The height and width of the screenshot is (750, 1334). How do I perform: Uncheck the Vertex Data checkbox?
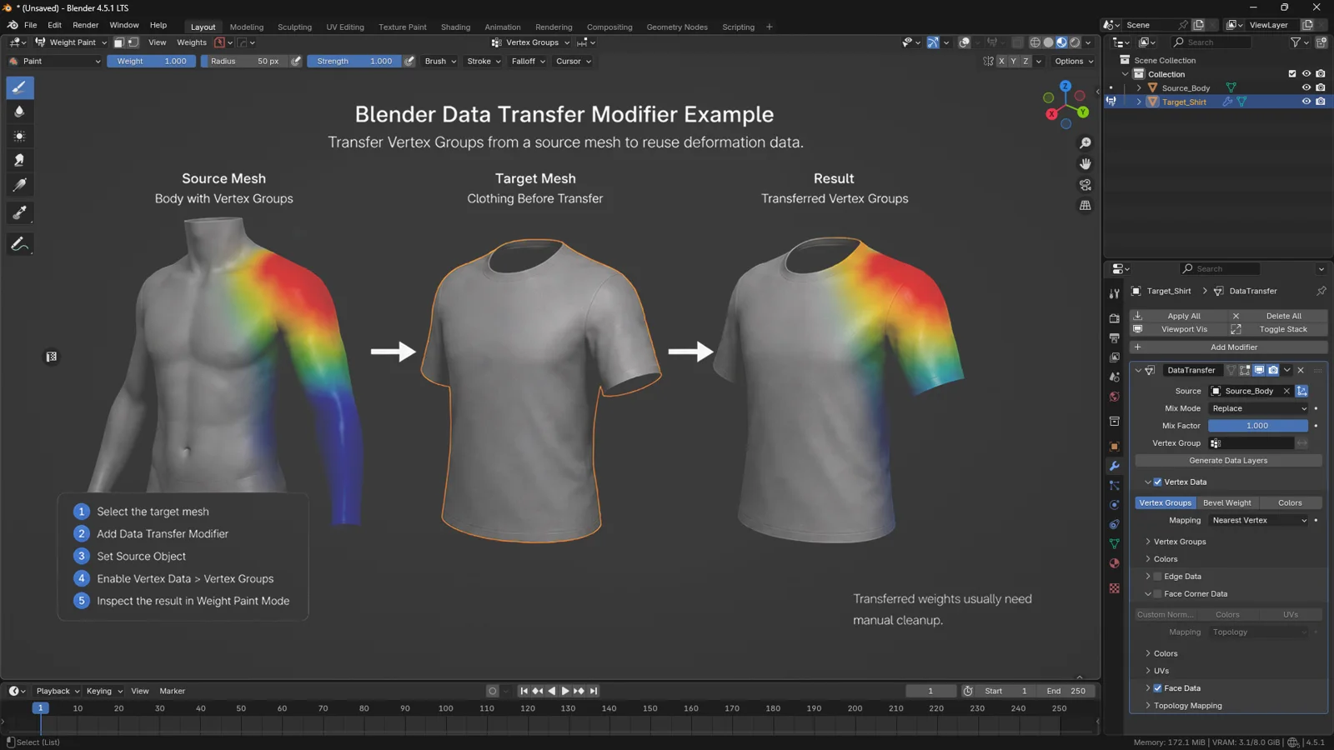[x=1157, y=482]
